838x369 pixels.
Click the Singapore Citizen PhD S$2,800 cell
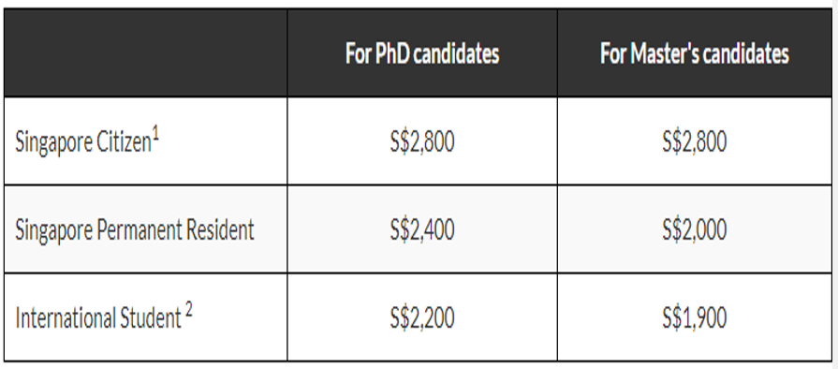click(422, 142)
